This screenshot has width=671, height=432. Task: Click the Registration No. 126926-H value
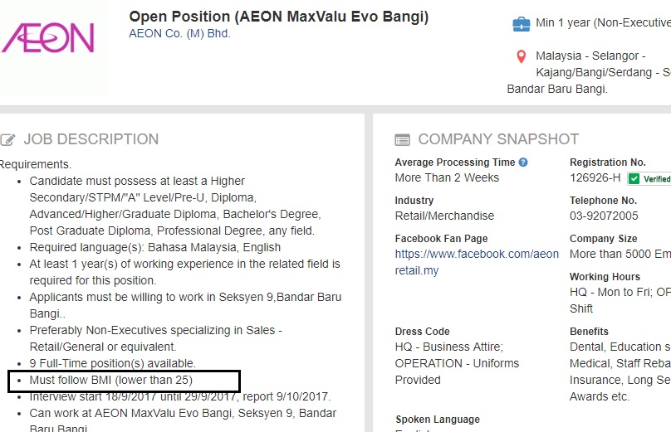click(595, 177)
